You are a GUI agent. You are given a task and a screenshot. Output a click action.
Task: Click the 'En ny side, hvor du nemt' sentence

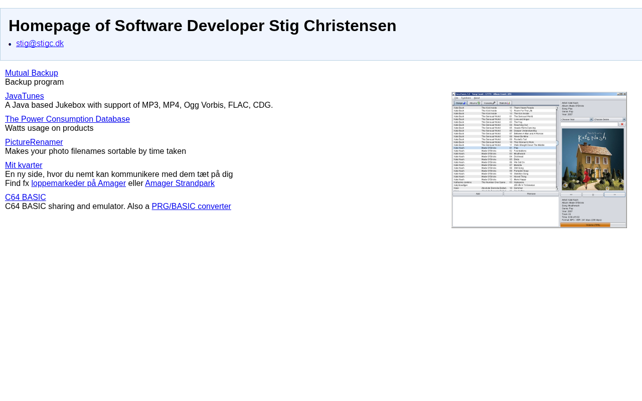119,174
